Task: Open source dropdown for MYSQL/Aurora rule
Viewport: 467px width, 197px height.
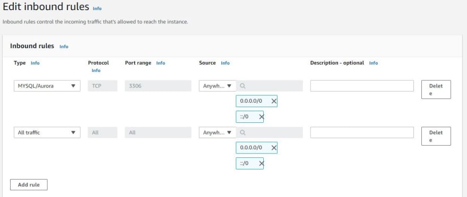Action: point(218,86)
